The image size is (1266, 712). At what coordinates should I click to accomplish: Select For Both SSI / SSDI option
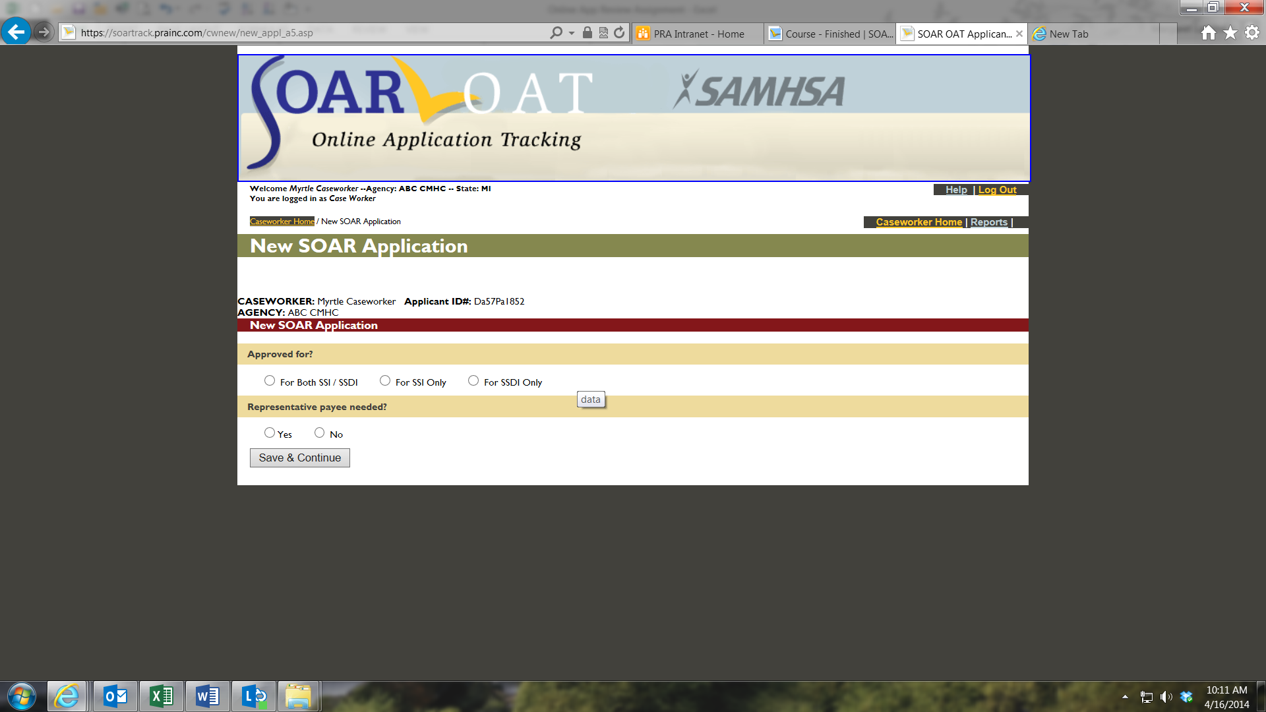click(x=270, y=381)
